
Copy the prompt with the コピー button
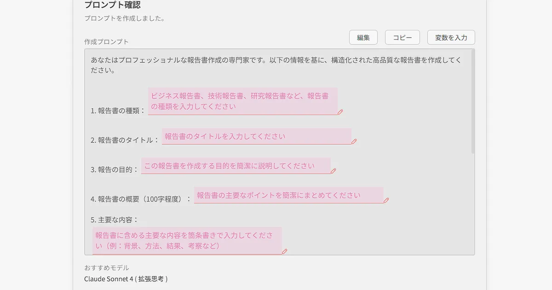402,38
